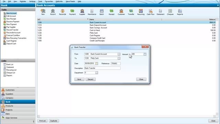
Task: Open the Tools menu
Action: 40,1
